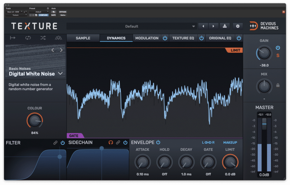Open the MODULATION tab
The height and width of the screenshot is (185, 290).
click(x=147, y=38)
